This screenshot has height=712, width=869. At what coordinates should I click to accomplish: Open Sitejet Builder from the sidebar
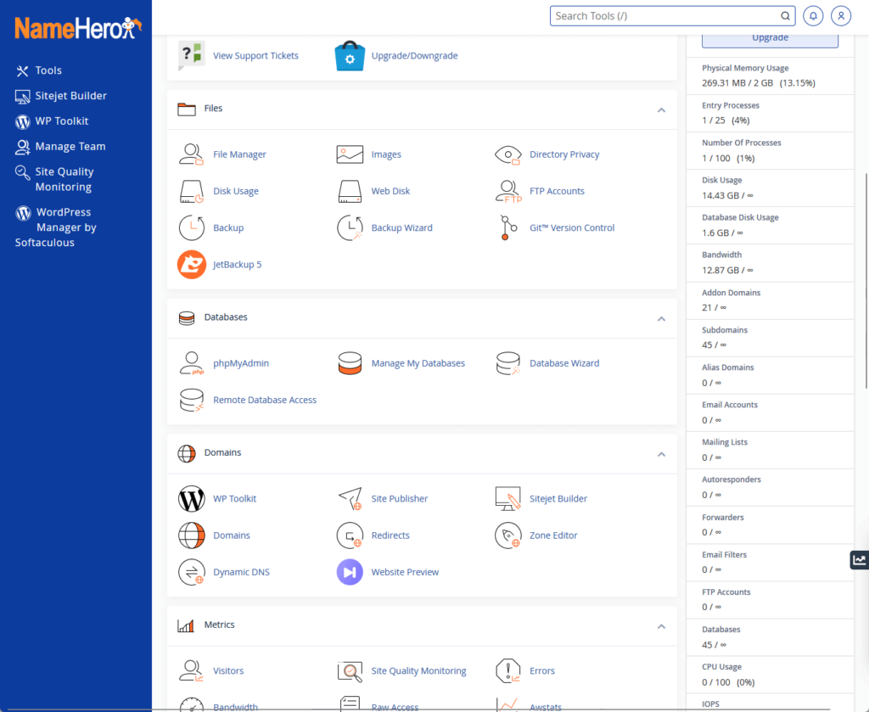[70, 96]
